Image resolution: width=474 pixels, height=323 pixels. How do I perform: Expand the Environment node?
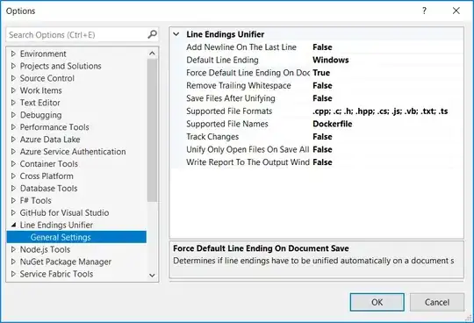tap(13, 54)
